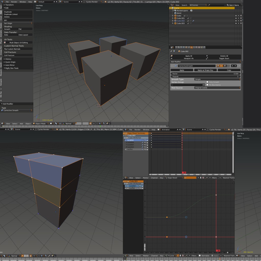Enable the Only Smooth checkbox
Viewport: 261px width, 261px height.
pyautogui.click(x=207, y=82)
